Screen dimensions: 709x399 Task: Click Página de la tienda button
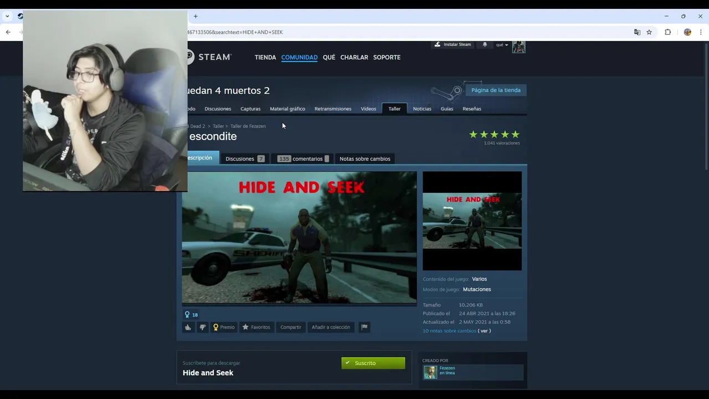click(x=496, y=90)
